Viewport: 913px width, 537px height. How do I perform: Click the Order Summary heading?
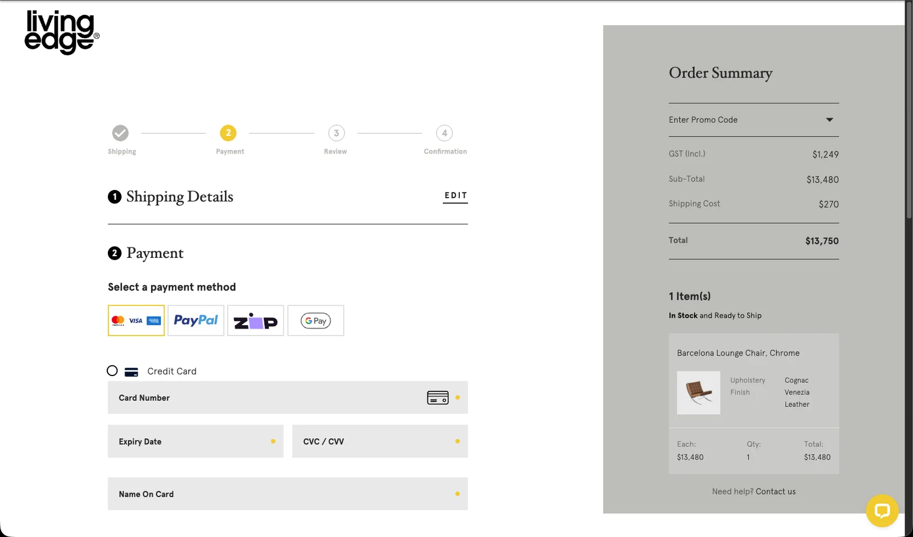tap(721, 73)
